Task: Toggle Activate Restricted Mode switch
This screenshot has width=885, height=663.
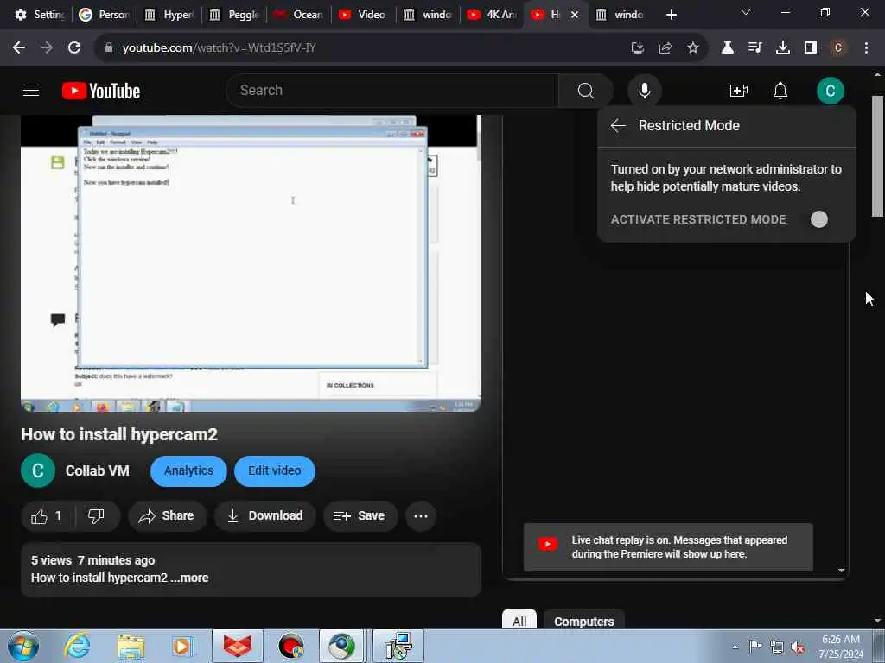Action: coord(819,219)
